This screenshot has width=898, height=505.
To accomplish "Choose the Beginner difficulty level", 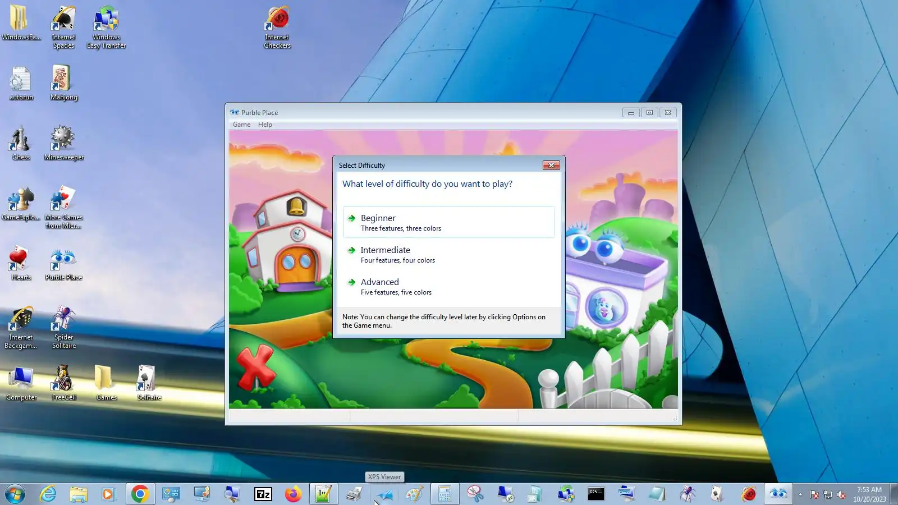I will click(x=448, y=222).
